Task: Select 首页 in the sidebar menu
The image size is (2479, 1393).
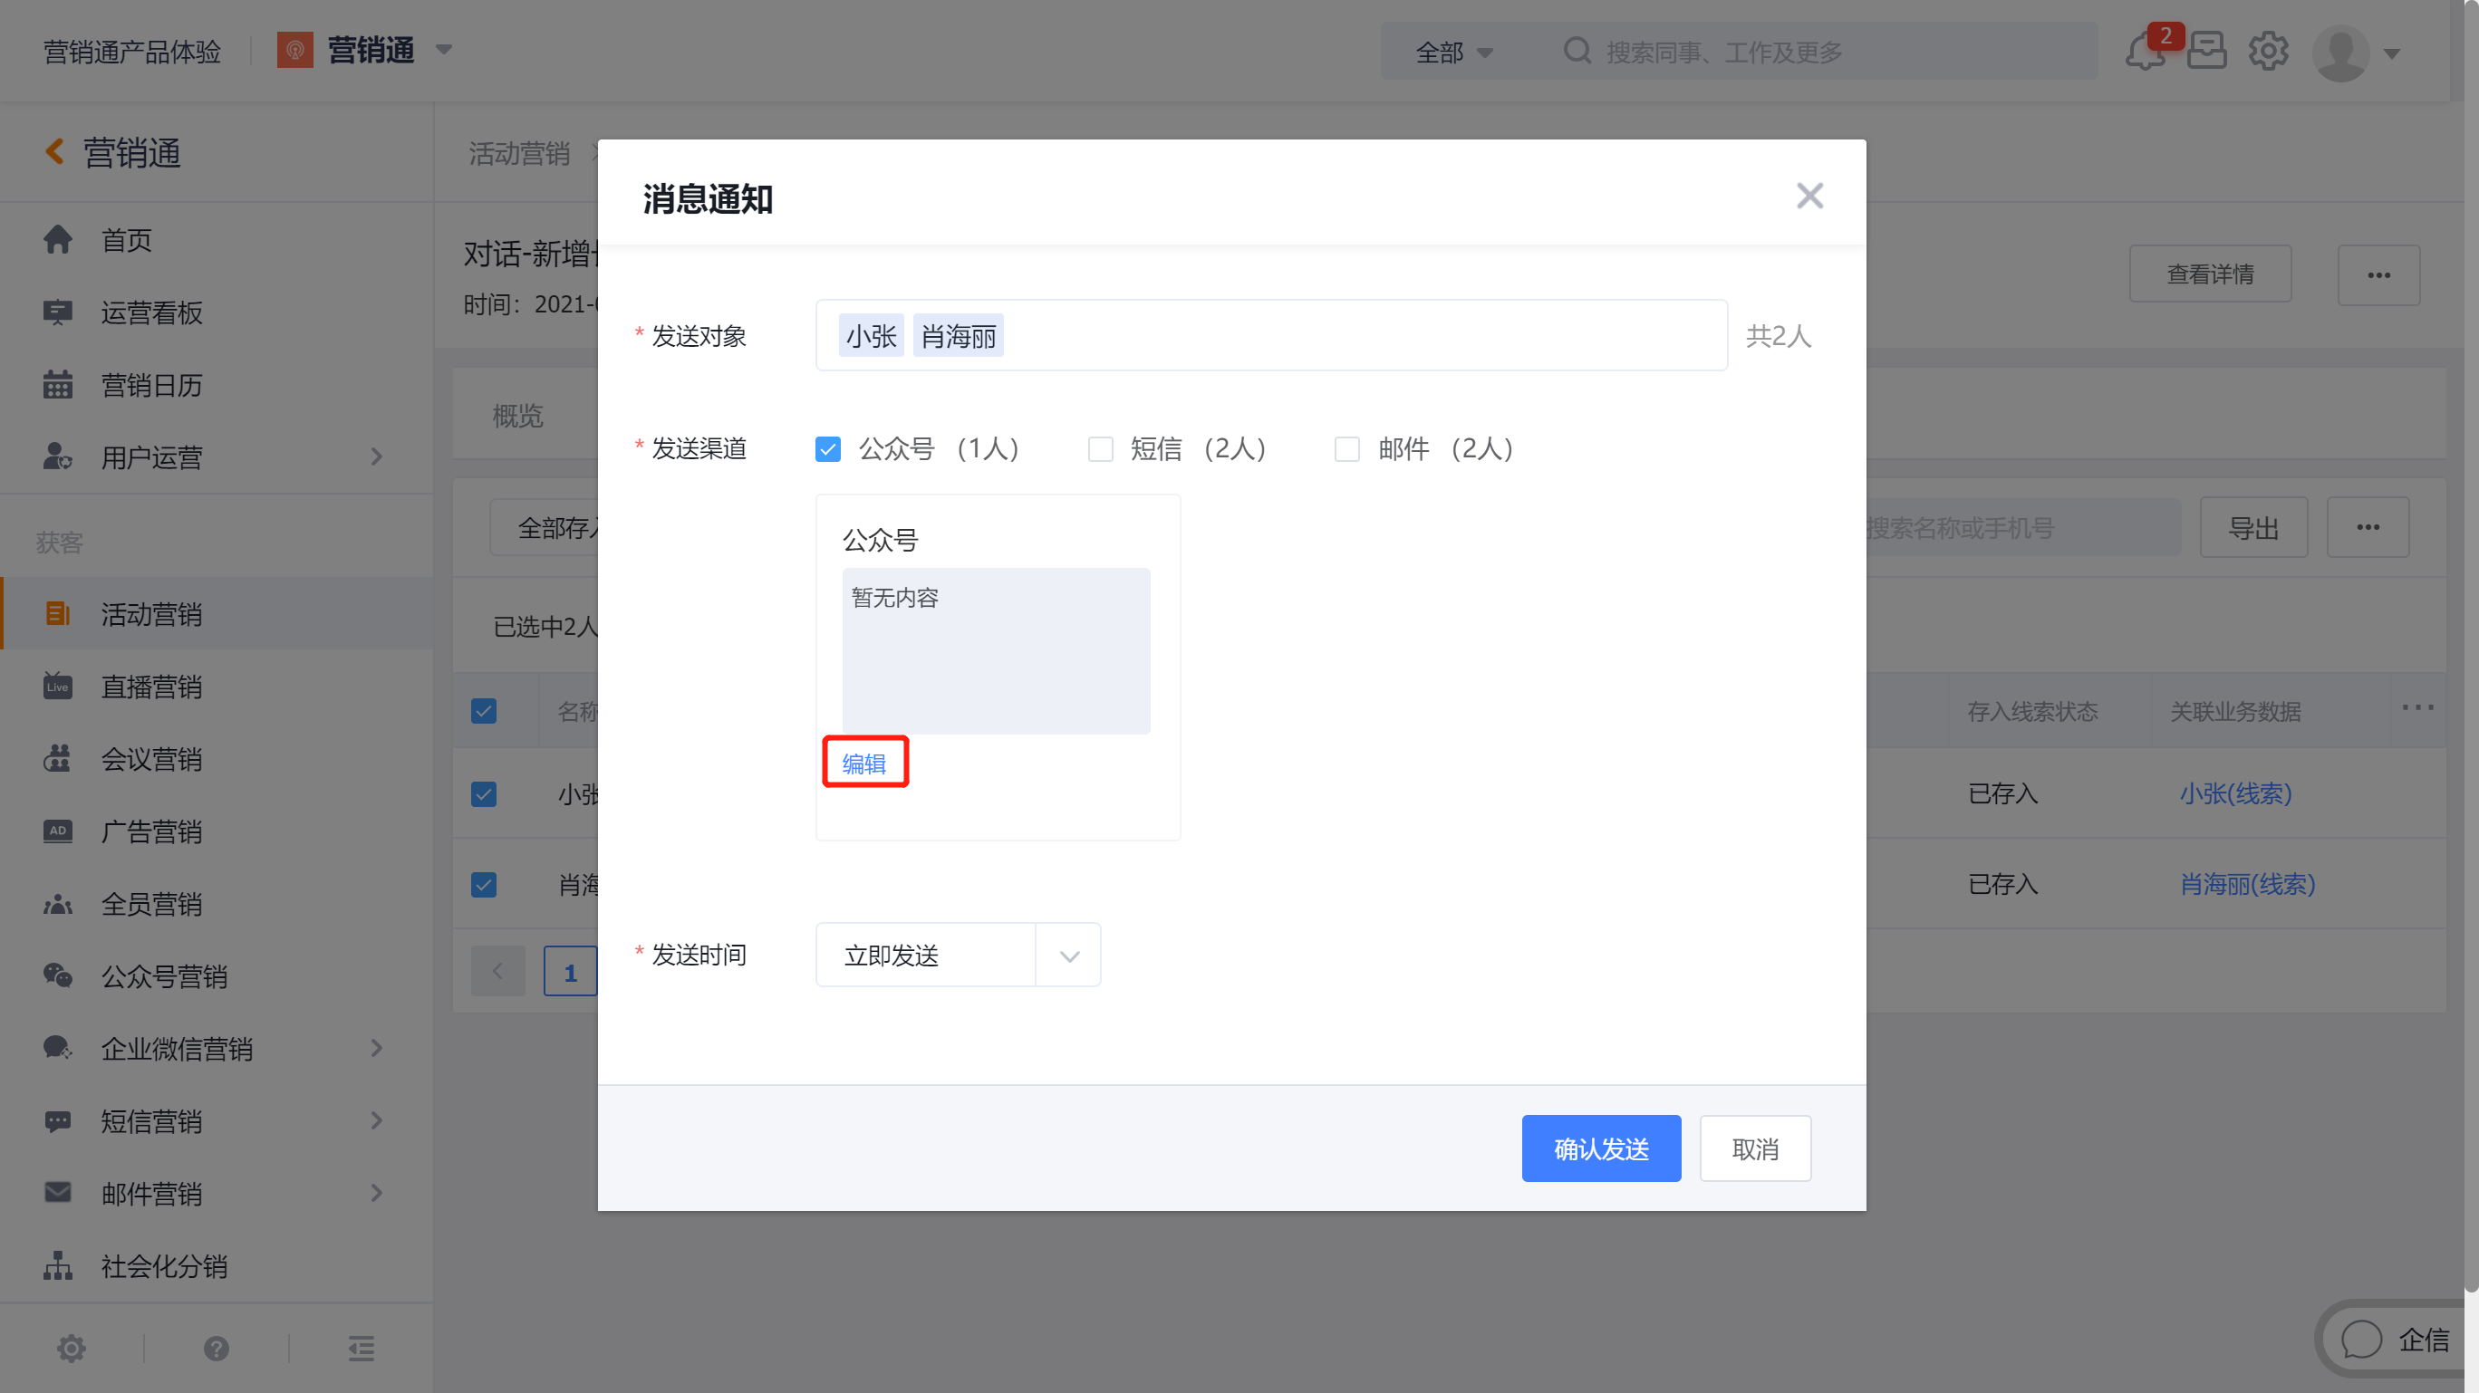Action: [x=217, y=239]
